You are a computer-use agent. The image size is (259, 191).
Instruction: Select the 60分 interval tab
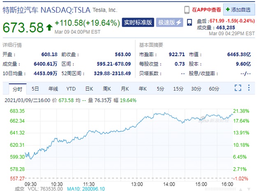pos(214,89)
